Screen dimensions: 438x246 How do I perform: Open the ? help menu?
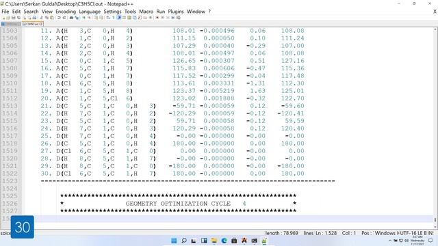pyautogui.click(x=209, y=12)
